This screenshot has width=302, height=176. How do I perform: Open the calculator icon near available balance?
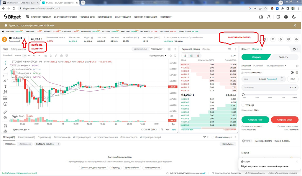coord(297,73)
